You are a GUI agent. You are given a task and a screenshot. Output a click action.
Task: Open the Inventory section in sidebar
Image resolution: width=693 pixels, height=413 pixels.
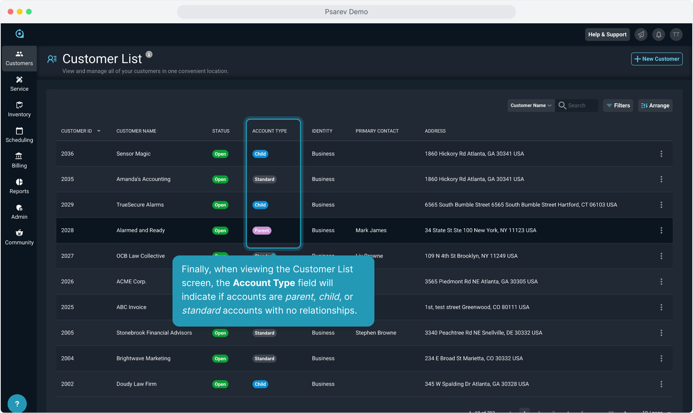19,109
